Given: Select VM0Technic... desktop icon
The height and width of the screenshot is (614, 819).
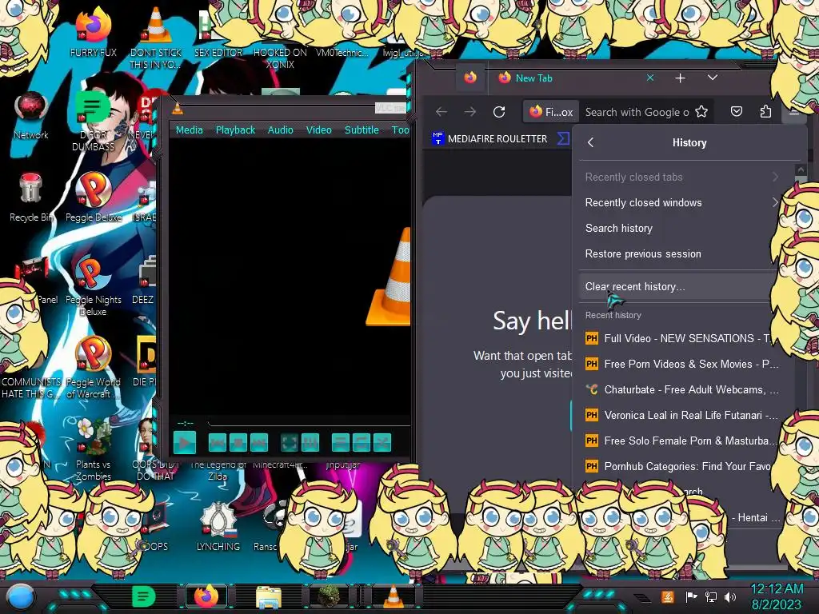Looking at the screenshot, I should click(x=342, y=52).
